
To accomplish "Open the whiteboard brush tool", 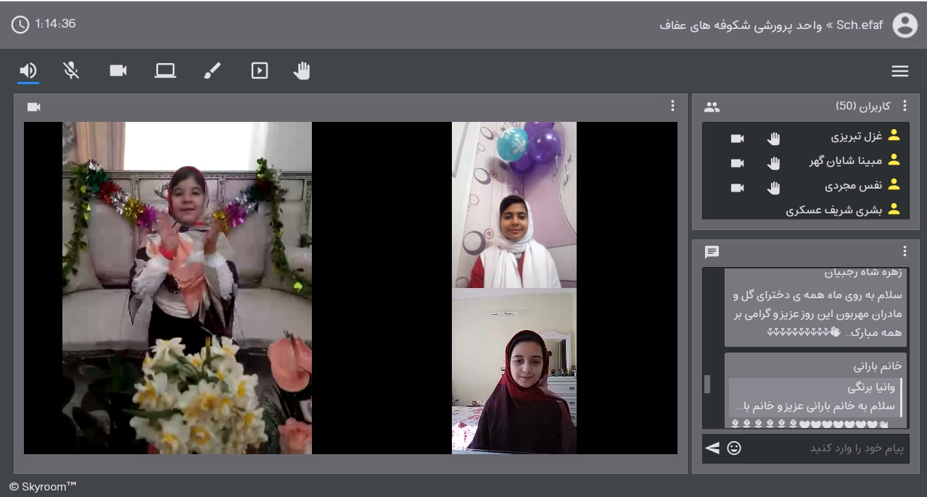I will tap(212, 70).
